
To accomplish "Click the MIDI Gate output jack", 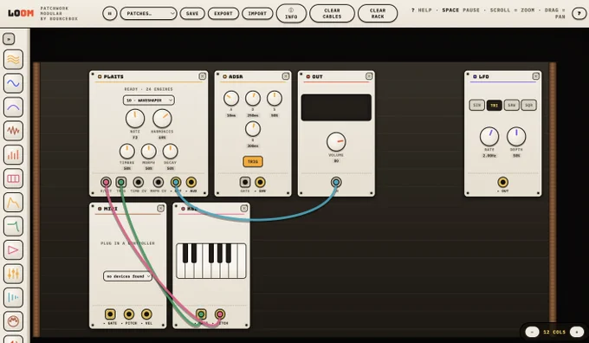I will point(110,314).
